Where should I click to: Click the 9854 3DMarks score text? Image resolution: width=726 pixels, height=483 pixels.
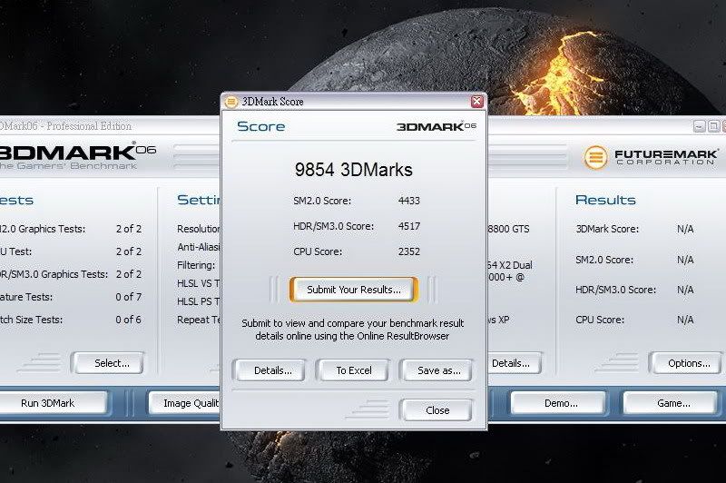(354, 170)
